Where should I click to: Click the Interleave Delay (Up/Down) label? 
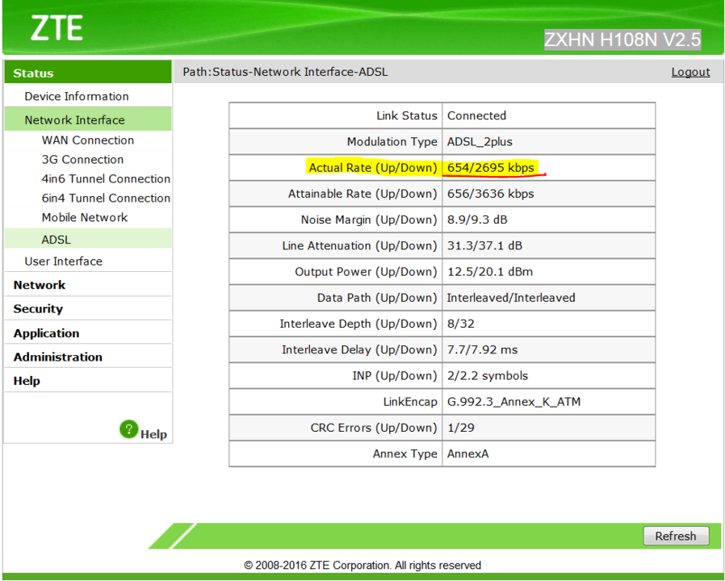coord(359,349)
